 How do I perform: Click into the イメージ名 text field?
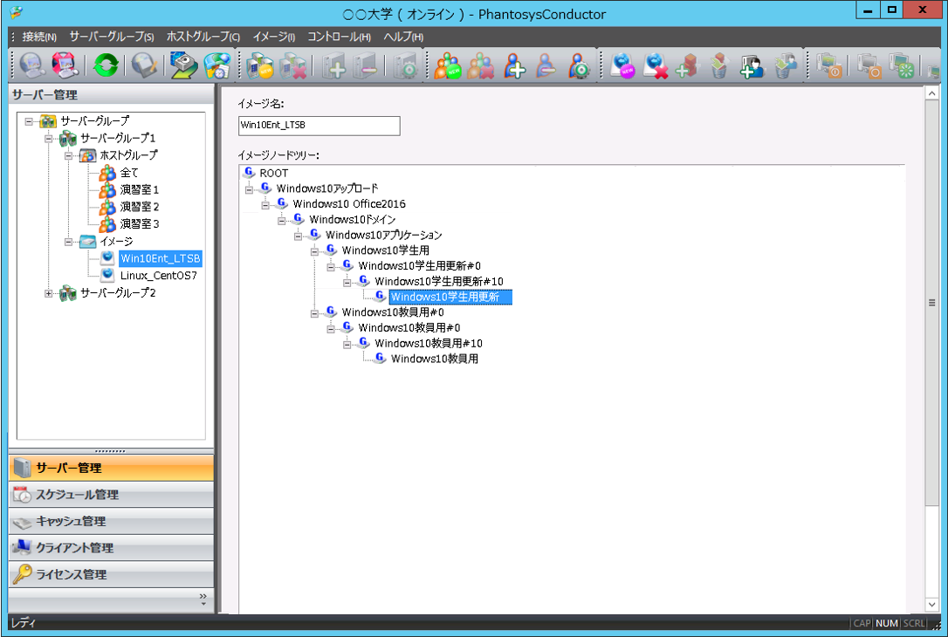point(319,126)
